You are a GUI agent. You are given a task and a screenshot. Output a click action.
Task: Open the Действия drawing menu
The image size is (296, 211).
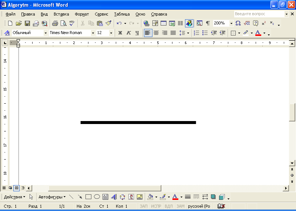point(14,197)
